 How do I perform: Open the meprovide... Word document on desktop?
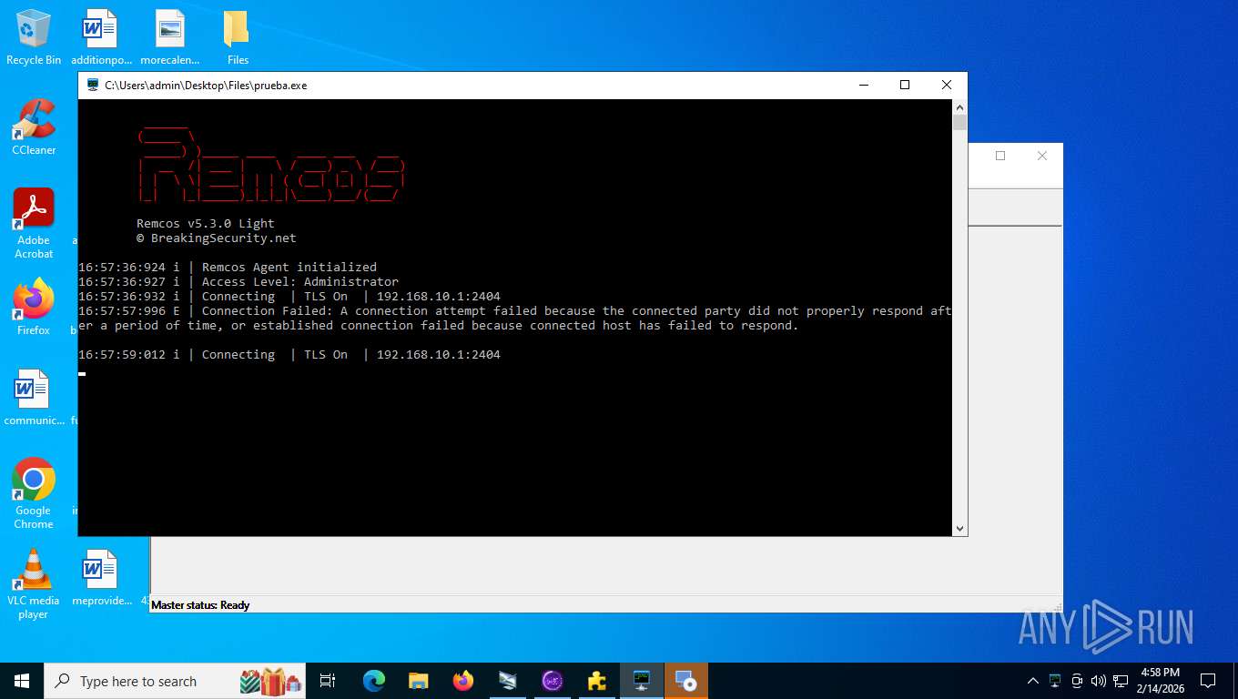tap(101, 577)
